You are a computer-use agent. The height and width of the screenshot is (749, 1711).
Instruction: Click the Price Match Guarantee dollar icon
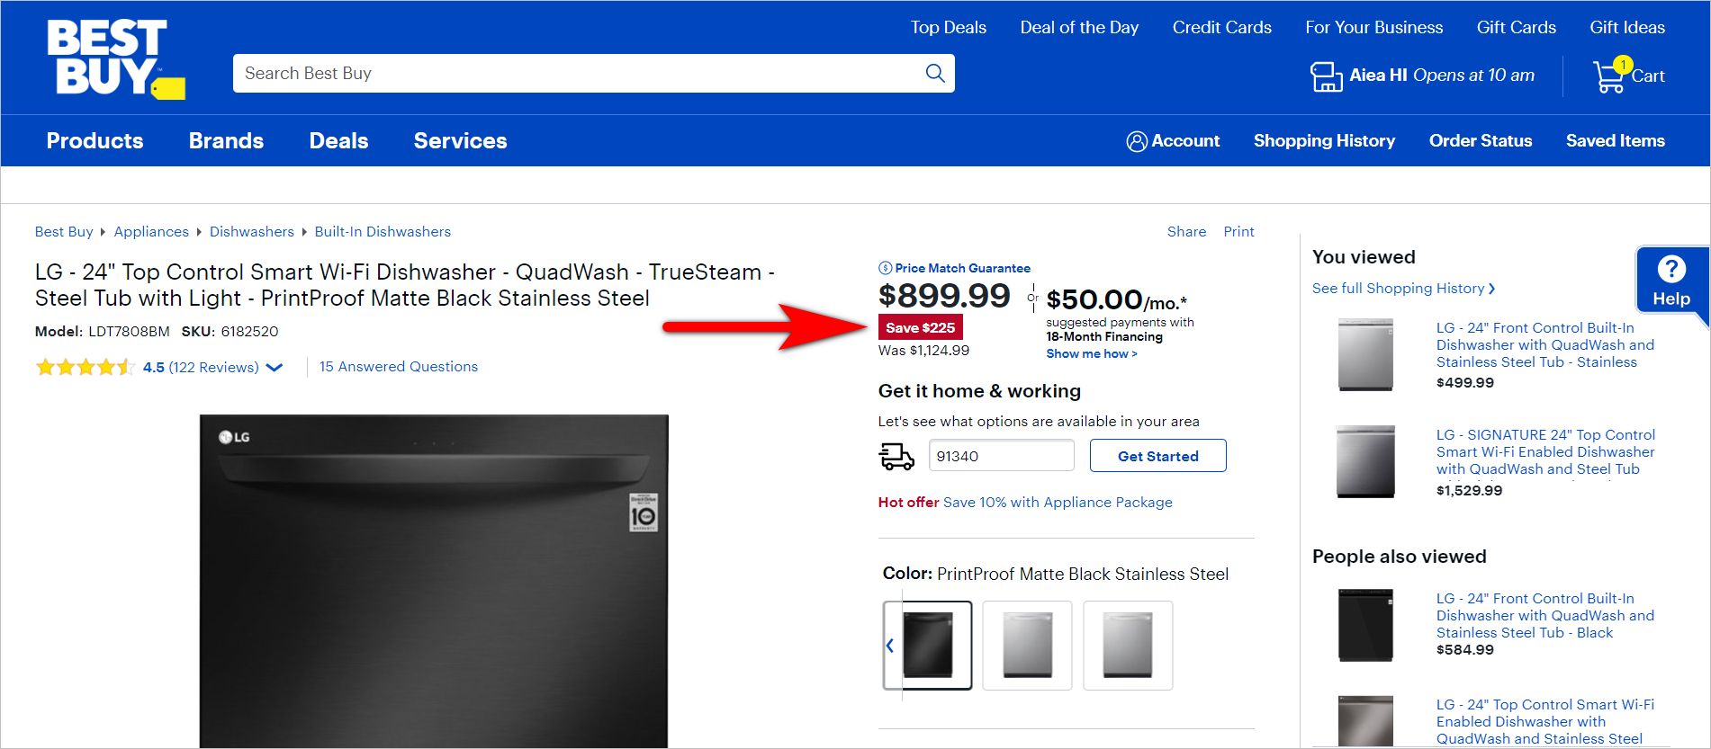pyautogui.click(x=884, y=267)
